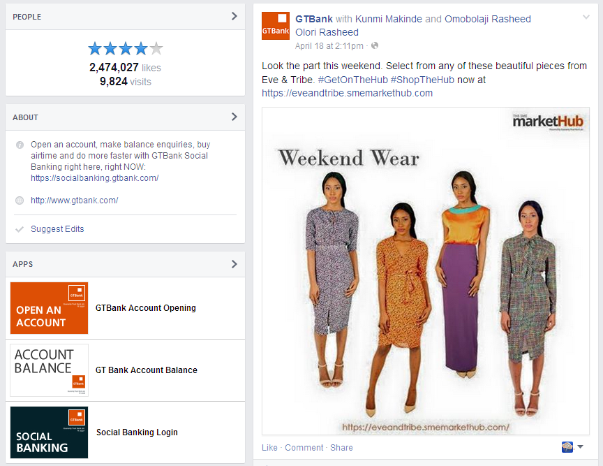Open Omobolaji Rasheed Olori Rasheed's profile
This screenshot has width=603, height=466.
click(413, 25)
